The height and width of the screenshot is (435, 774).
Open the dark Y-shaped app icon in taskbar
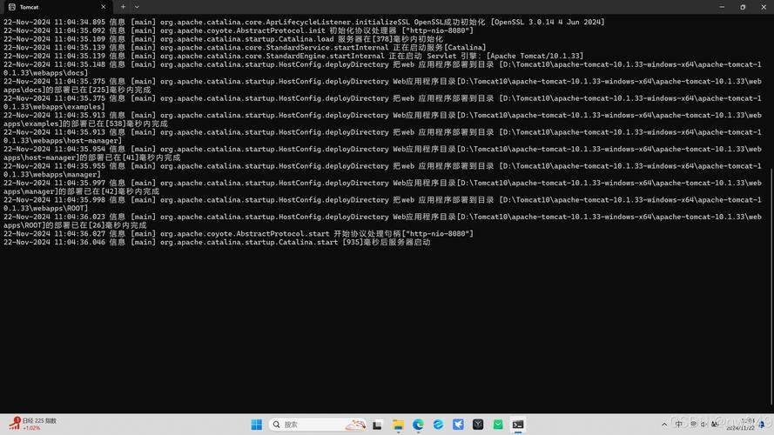(478, 425)
